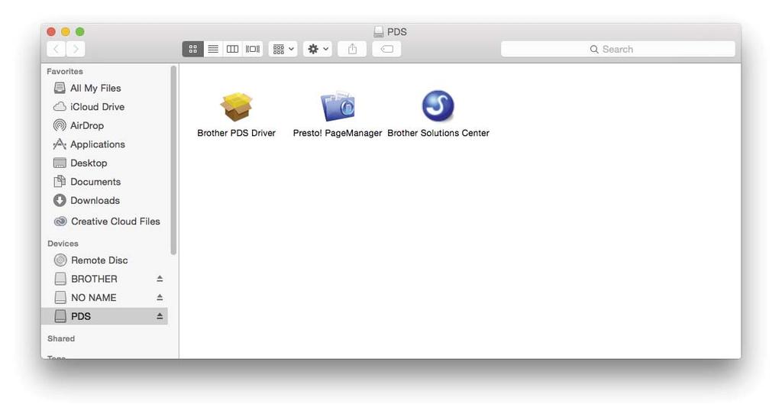The height and width of the screenshot is (417, 782).
Task: Go back with the back arrow
Action: click(x=57, y=49)
